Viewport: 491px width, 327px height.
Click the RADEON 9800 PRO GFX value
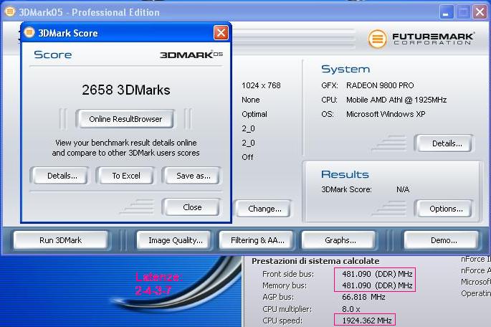[x=380, y=85]
